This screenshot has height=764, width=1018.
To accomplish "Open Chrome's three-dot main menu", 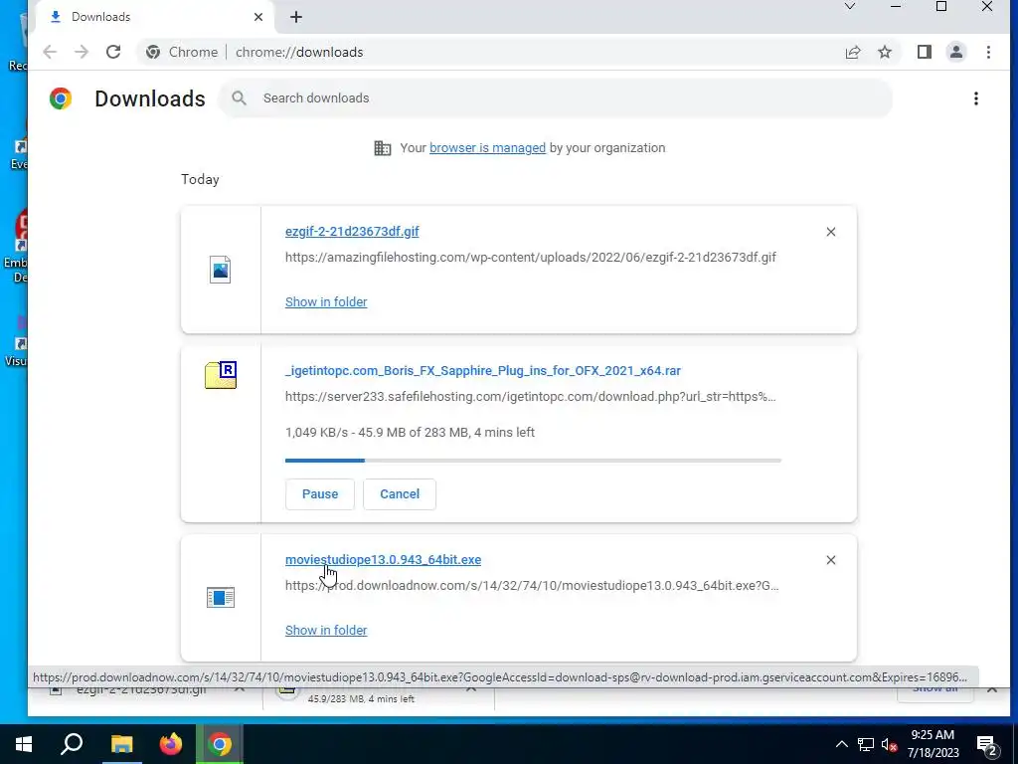I will 988,52.
